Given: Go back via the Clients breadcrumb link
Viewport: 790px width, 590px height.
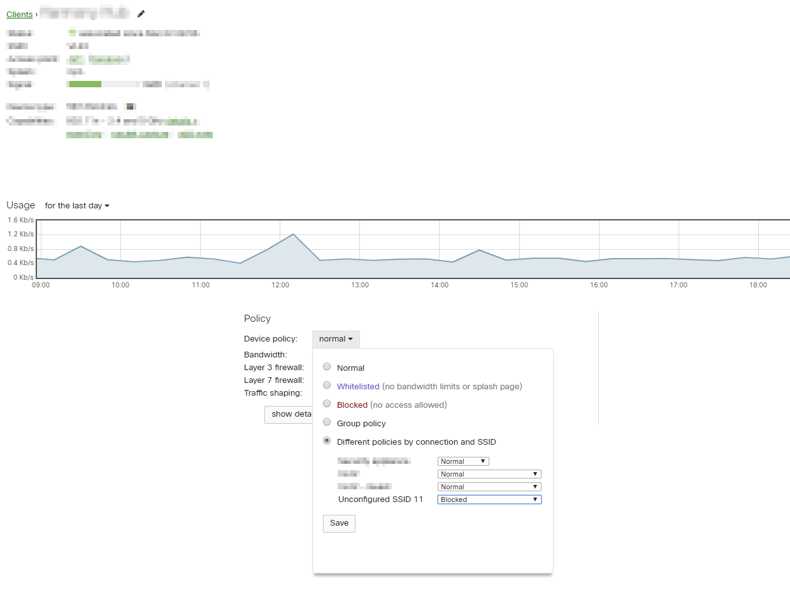Looking at the screenshot, I should [x=19, y=14].
